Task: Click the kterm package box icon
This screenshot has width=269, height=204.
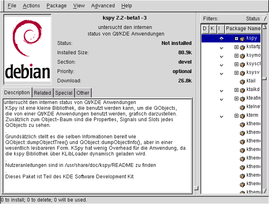Action: 242,115
